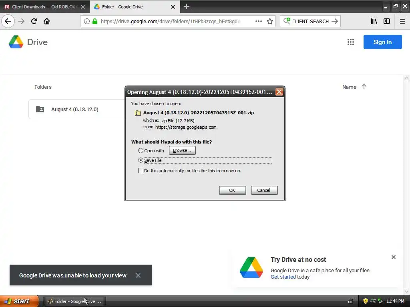Select the Save File radio option

[141, 160]
